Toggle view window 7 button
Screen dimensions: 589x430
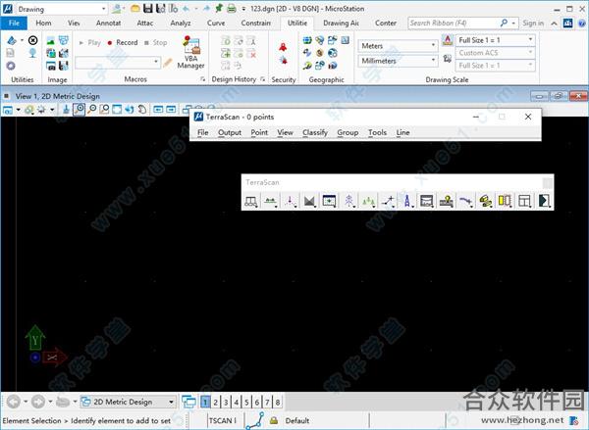tap(267, 403)
